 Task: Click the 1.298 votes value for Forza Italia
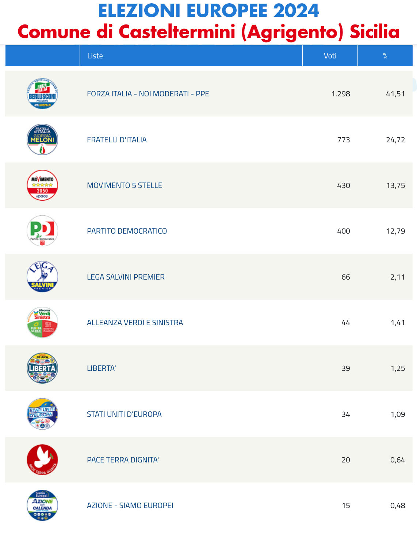click(x=341, y=94)
